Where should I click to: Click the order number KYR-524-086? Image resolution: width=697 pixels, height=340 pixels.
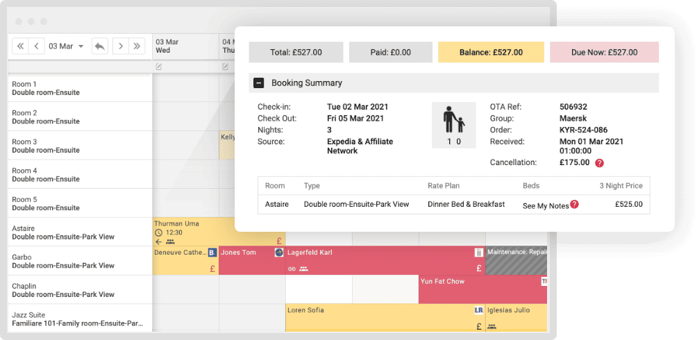[583, 130]
